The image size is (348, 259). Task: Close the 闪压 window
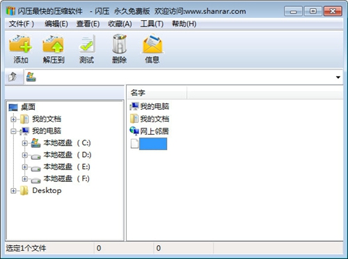point(333,11)
